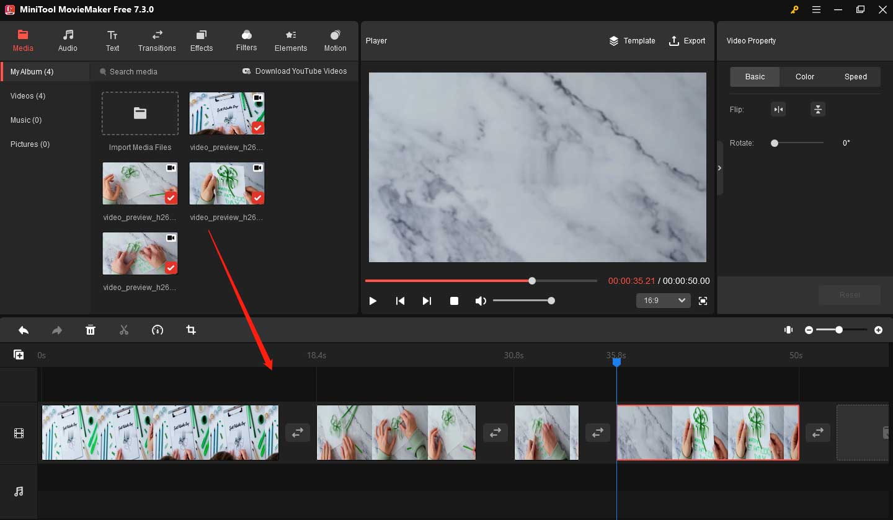Split clip with scissors tool
The image size is (893, 520).
tap(124, 330)
